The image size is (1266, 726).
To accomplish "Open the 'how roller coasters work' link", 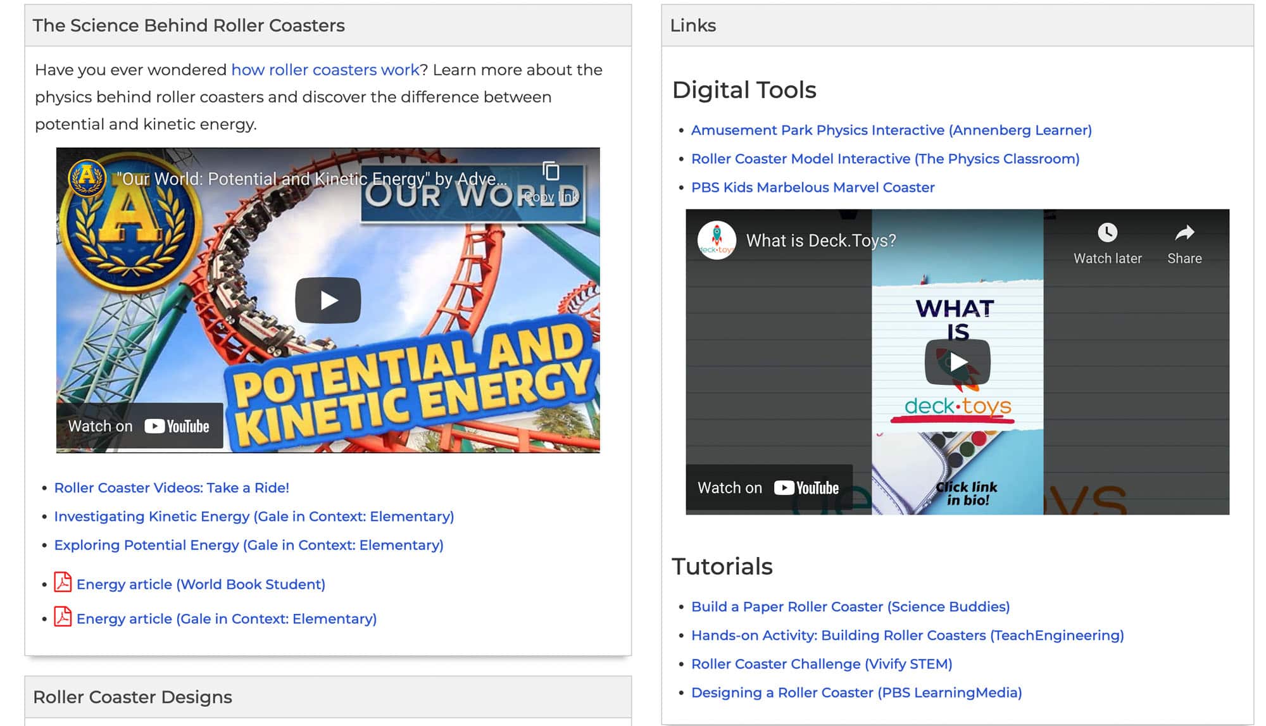I will 325,70.
